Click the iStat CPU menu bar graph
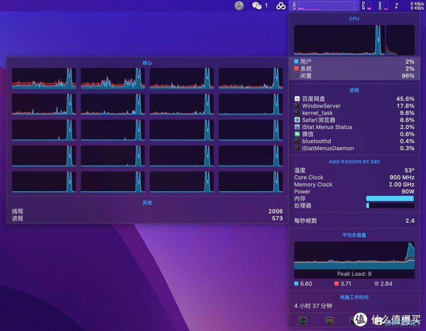Screen dimensions: 426x331 pos(324,6)
